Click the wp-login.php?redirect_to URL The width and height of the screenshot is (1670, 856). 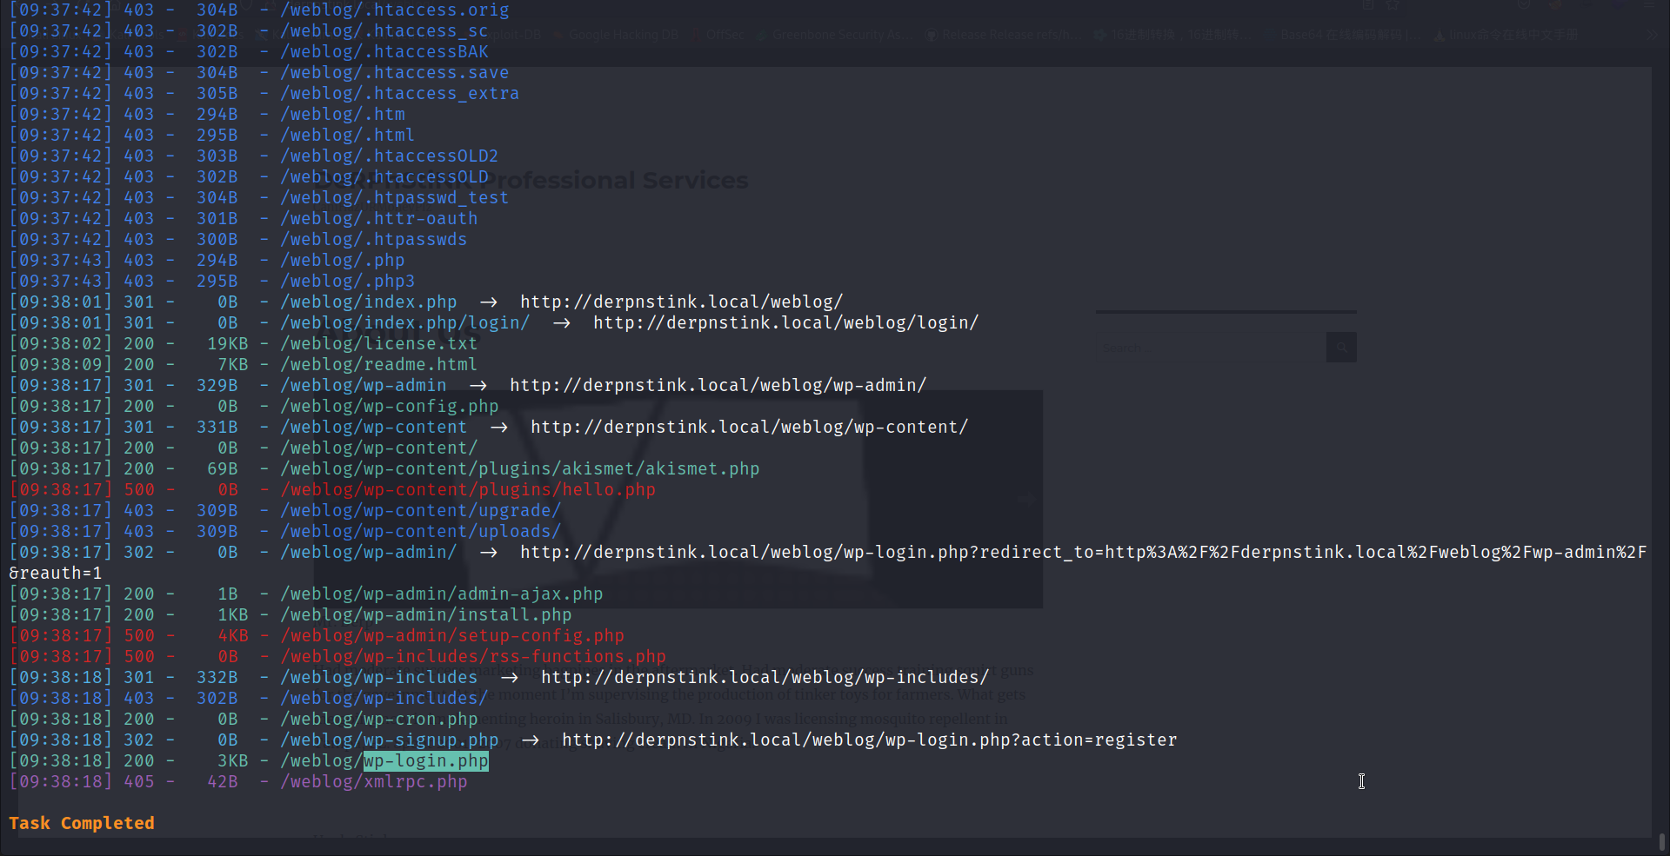pyautogui.click(x=1083, y=553)
